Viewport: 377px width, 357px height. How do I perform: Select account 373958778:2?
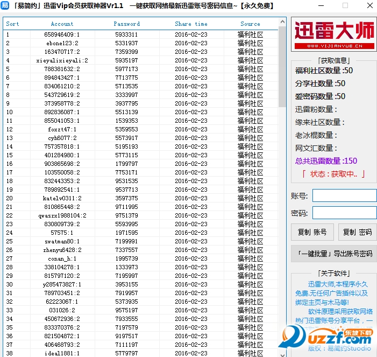click(x=62, y=103)
